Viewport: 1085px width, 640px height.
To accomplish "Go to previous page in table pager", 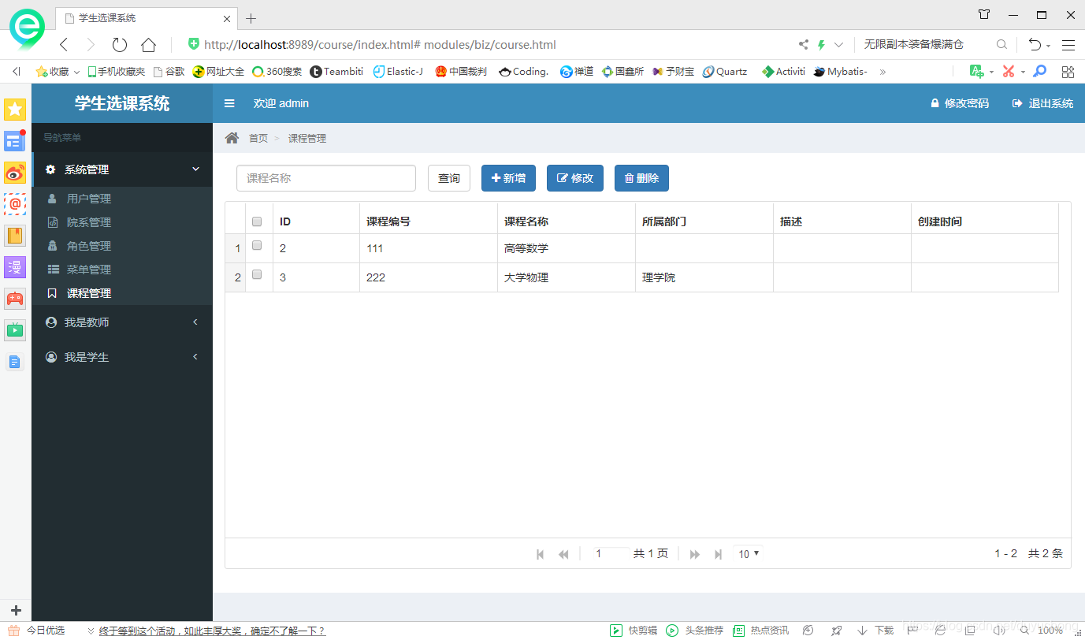I will point(563,554).
